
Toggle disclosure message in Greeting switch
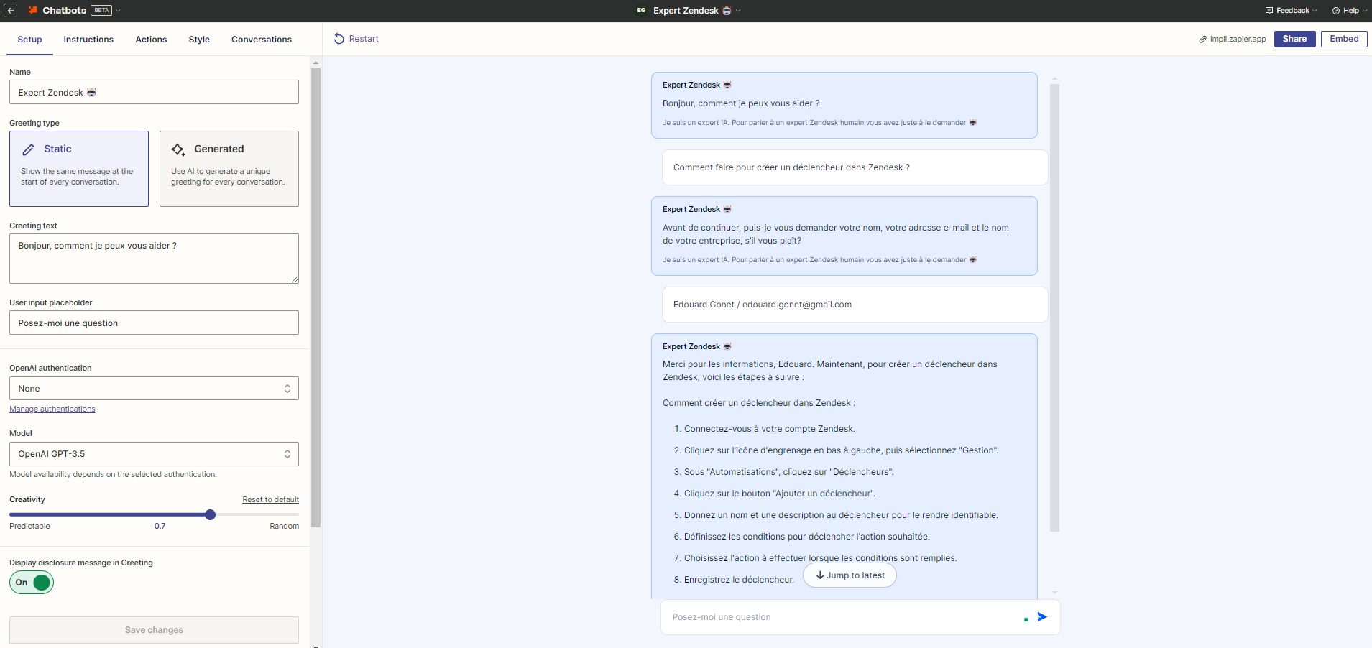pyautogui.click(x=32, y=583)
